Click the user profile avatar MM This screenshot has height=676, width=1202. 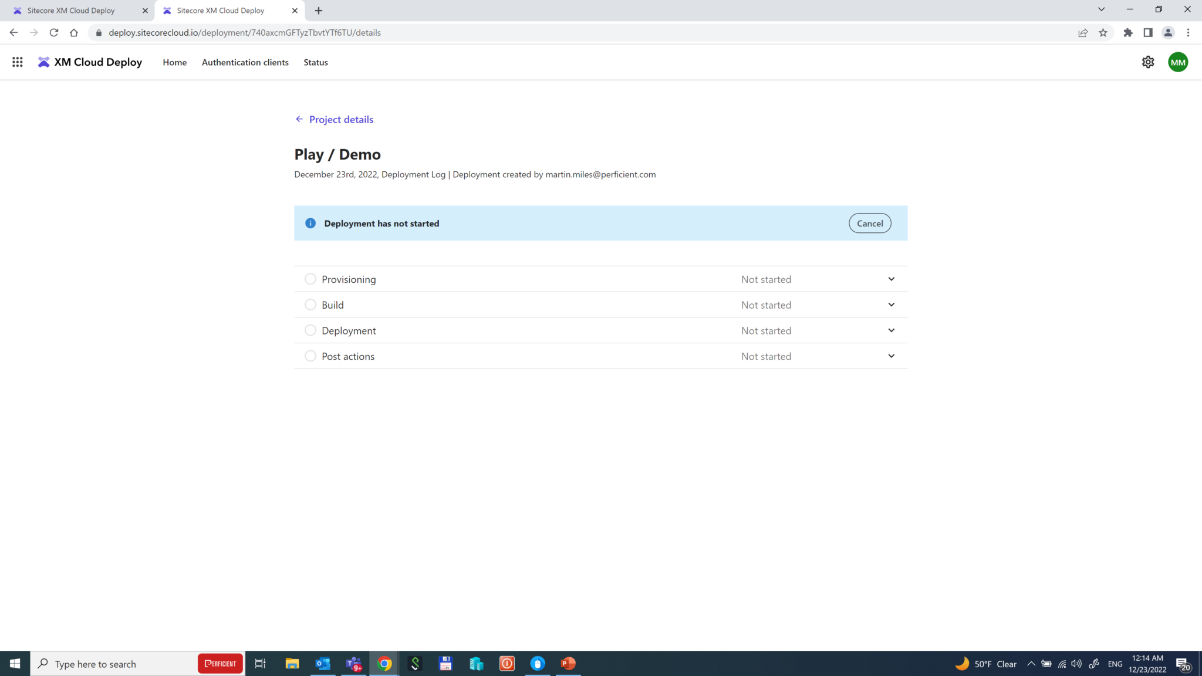tap(1178, 61)
